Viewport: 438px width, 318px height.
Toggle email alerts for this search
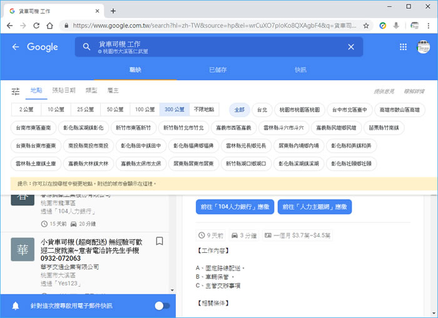click(x=161, y=305)
